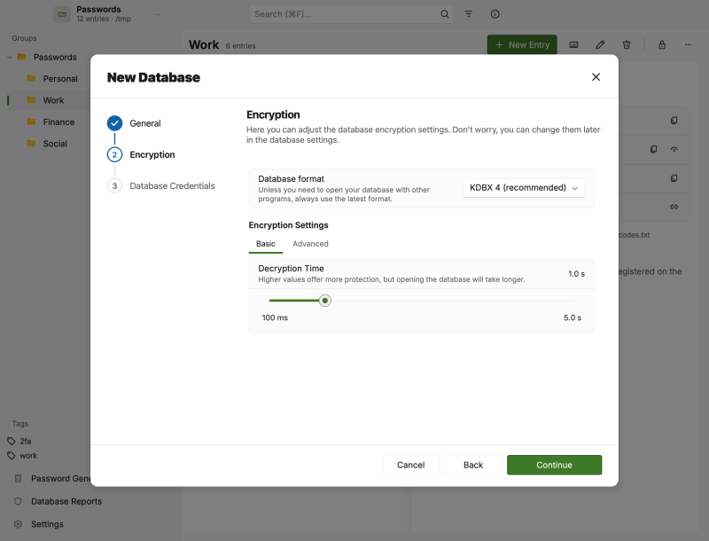Click the Continue button

[554, 465]
